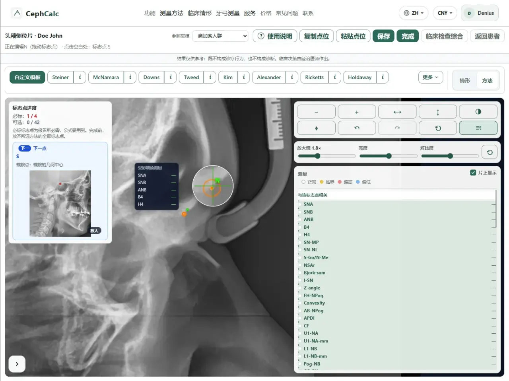Viewport: 509px width, 381px height.
Task: Click the 保存 save button
Action: tap(383, 36)
